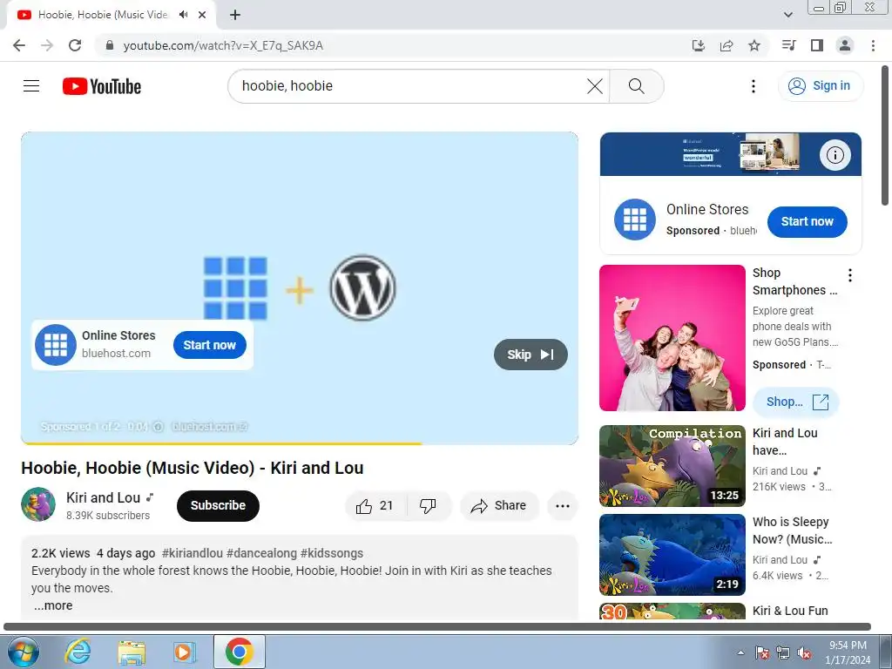The height and width of the screenshot is (669, 892).
Task: Click system tray volume icon
Action: [804, 653]
